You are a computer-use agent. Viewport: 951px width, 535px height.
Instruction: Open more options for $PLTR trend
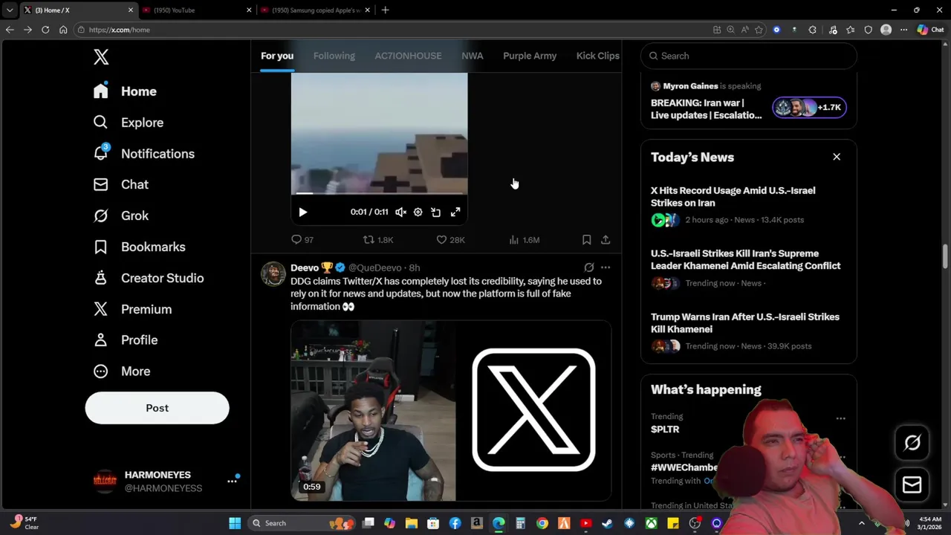pos(840,418)
